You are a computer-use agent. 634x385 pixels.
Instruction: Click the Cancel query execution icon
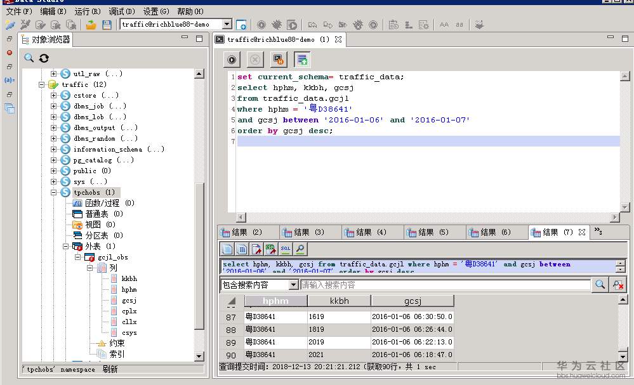255,59
